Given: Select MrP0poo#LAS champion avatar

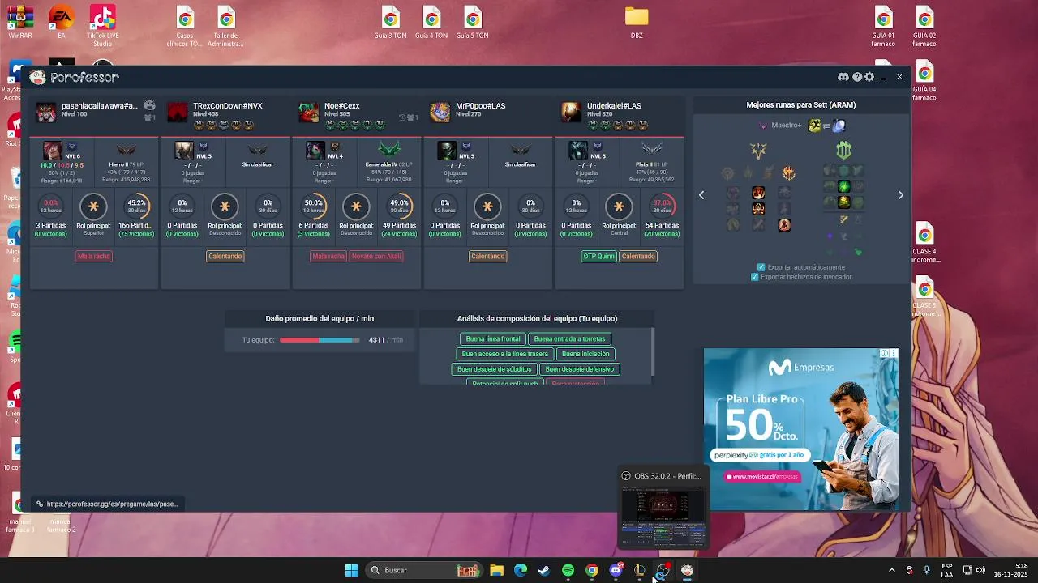Looking at the screenshot, I should click(440, 112).
